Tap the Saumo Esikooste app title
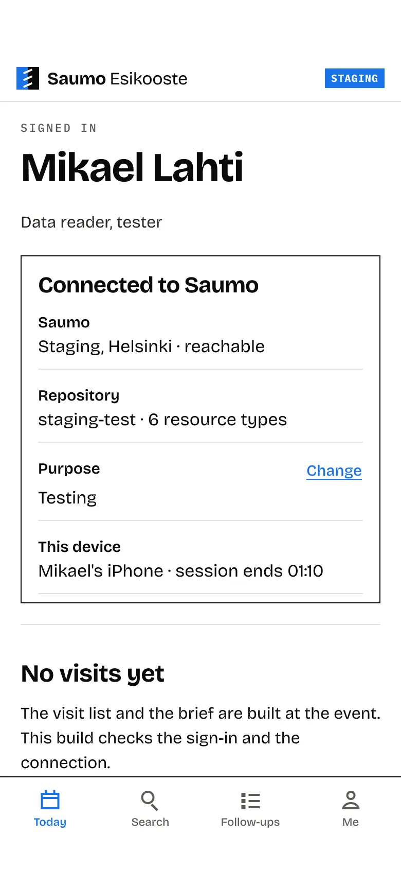The height and width of the screenshot is (869, 401). [117, 79]
